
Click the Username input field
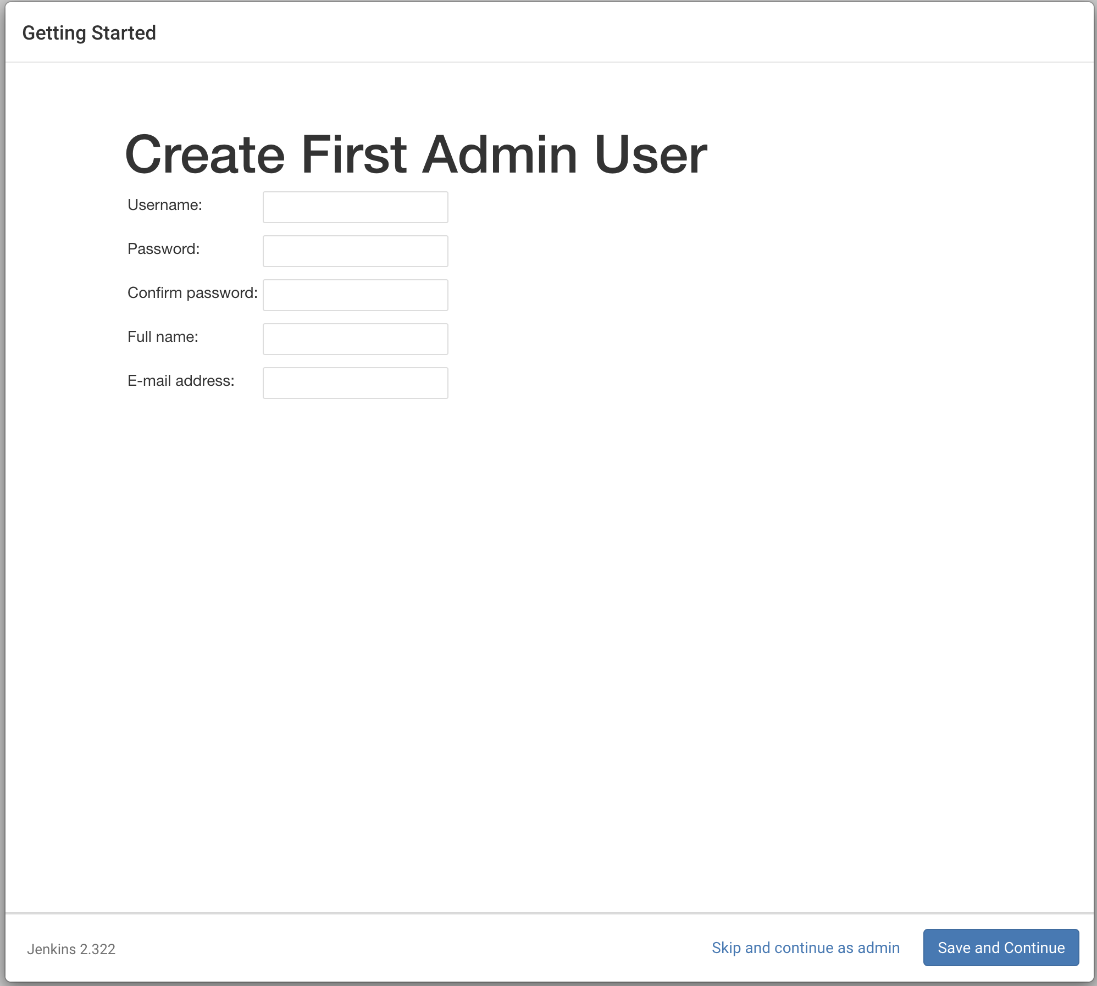point(356,207)
